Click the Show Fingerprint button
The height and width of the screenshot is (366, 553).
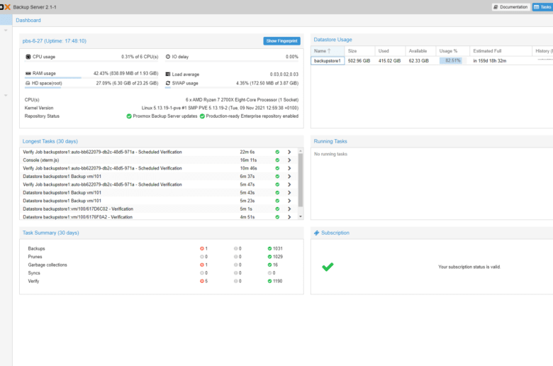(x=281, y=41)
